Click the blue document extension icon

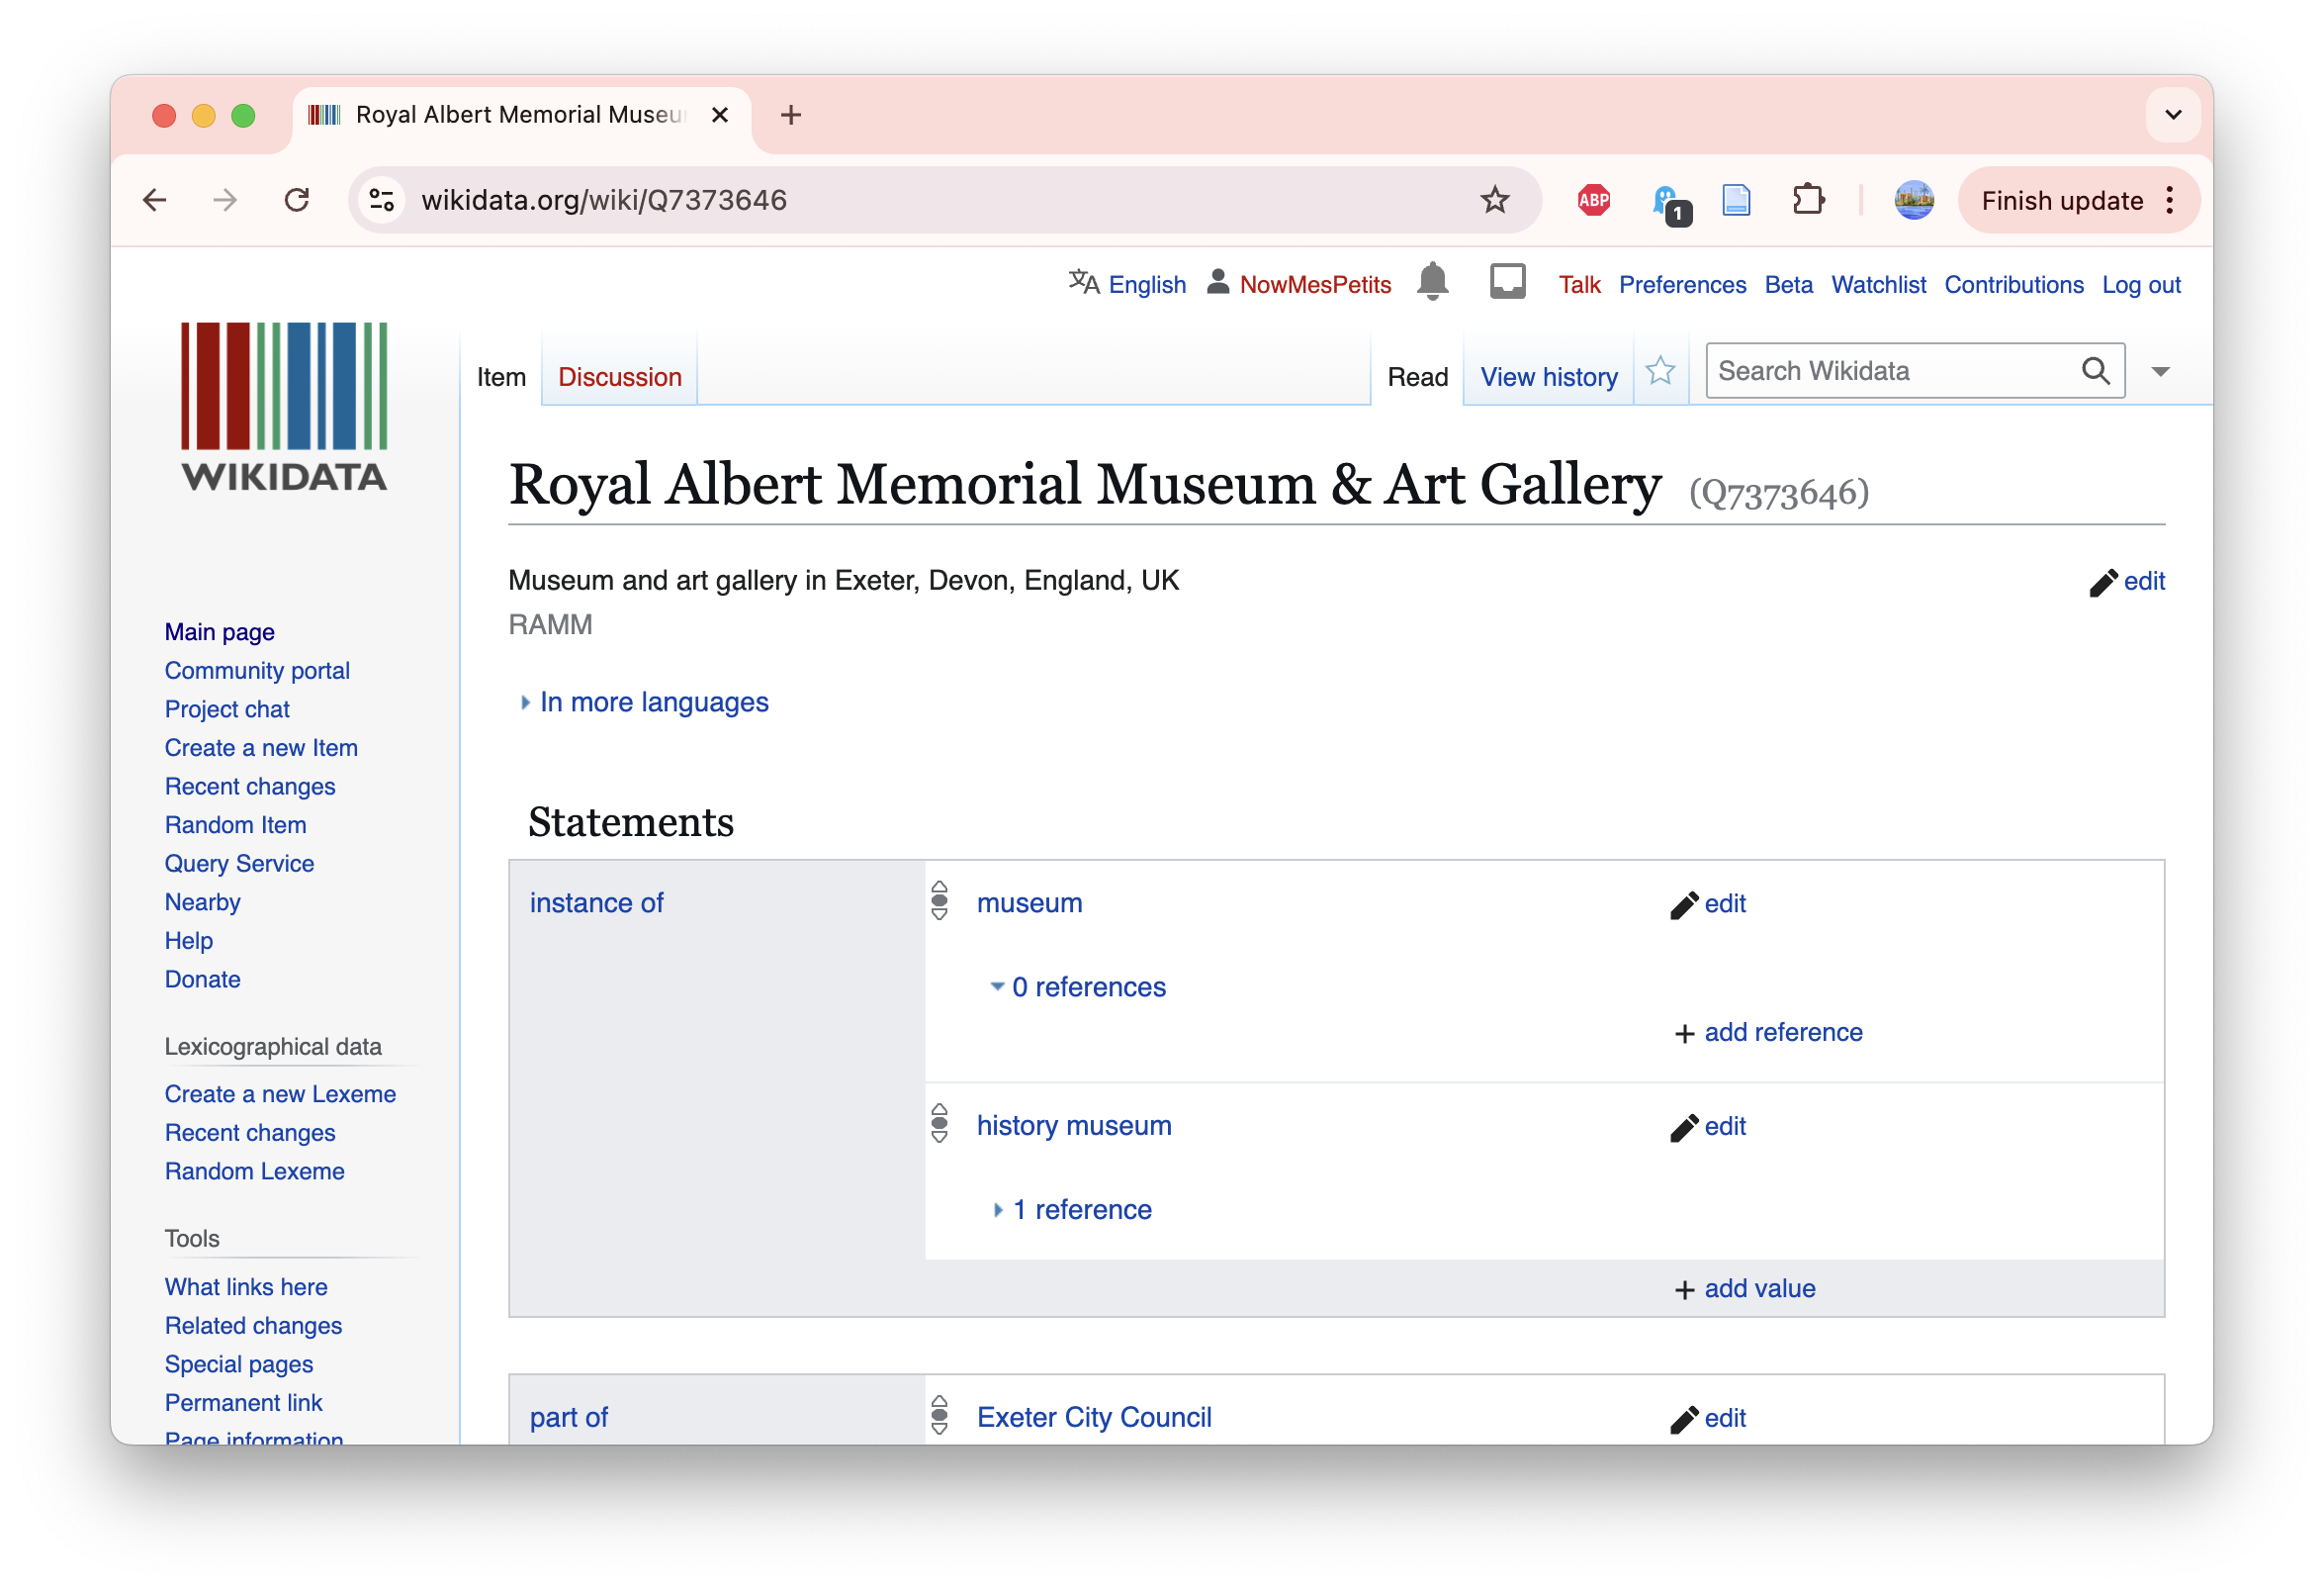1736,200
